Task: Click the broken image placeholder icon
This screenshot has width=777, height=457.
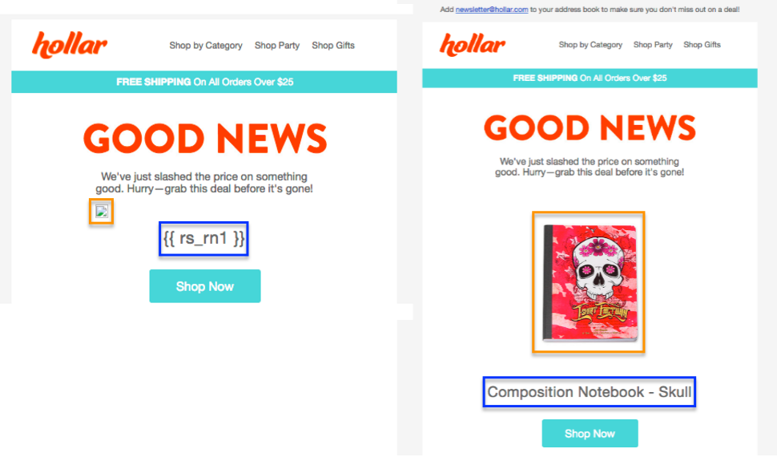Action: coord(102,212)
